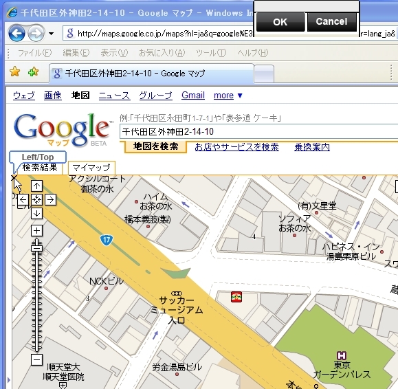Click the pan down arrow on map
Screen dimensions: 398x389
pyautogui.click(x=36, y=214)
